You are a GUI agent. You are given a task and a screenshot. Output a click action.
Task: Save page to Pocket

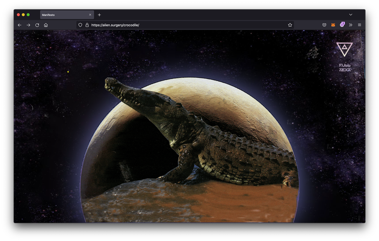[324, 25]
